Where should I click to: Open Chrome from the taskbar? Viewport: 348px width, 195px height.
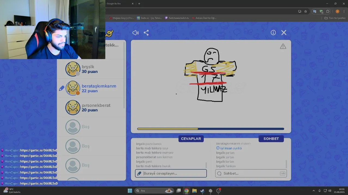(x=186, y=191)
